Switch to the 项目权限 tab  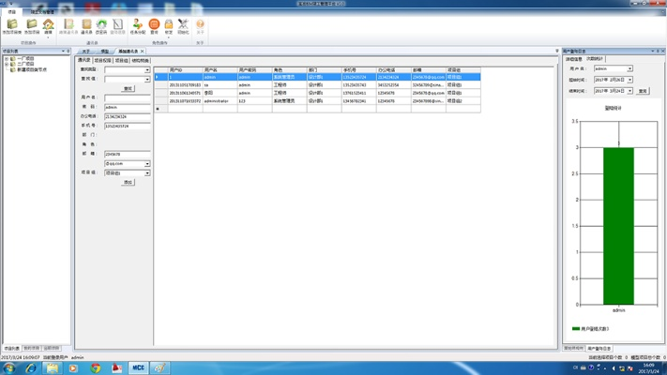[102, 60]
